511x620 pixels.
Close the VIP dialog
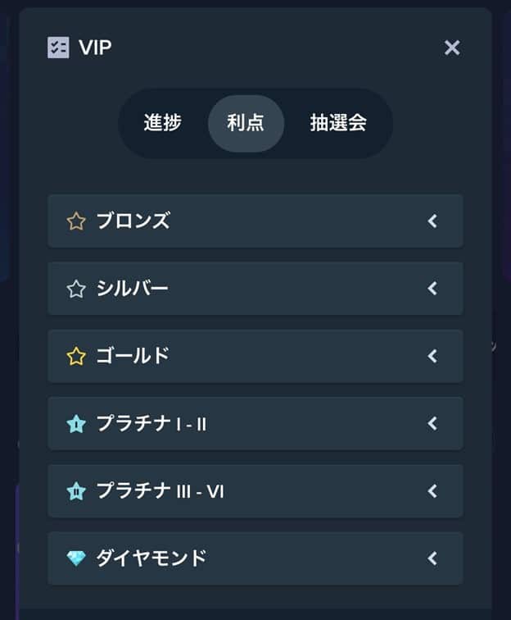tap(452, 48)
